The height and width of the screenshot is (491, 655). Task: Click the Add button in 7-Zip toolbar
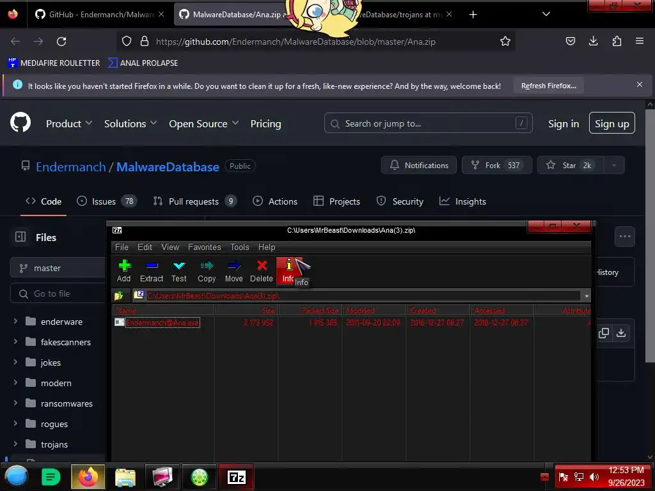pyautogui.click(x=123, y=271)
